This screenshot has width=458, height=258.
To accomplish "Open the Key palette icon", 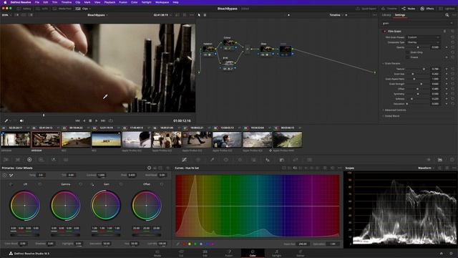I will [281, 160].
